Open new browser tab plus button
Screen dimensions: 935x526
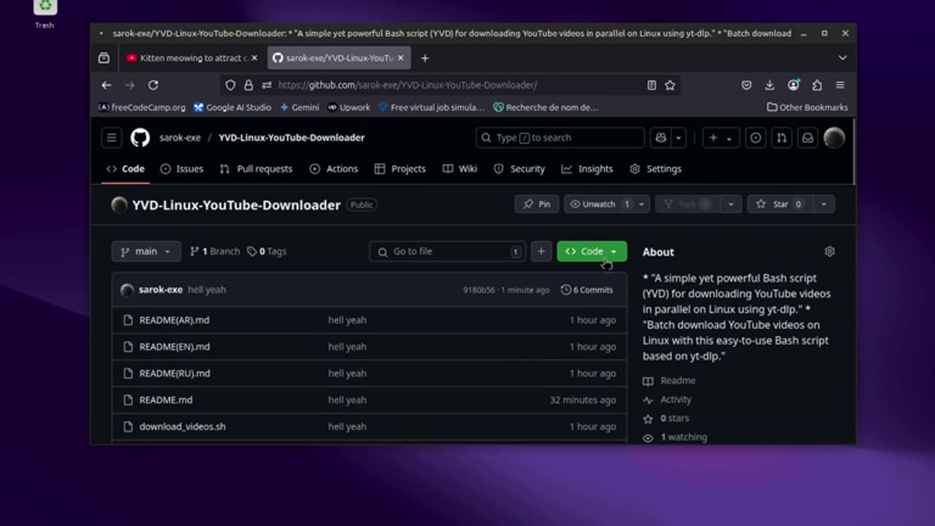pyautogui.click(x=424, y=58)
